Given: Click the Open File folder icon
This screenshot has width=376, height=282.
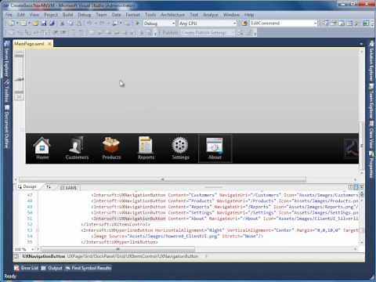Looking at the screenshot, I should pos(35,23).
